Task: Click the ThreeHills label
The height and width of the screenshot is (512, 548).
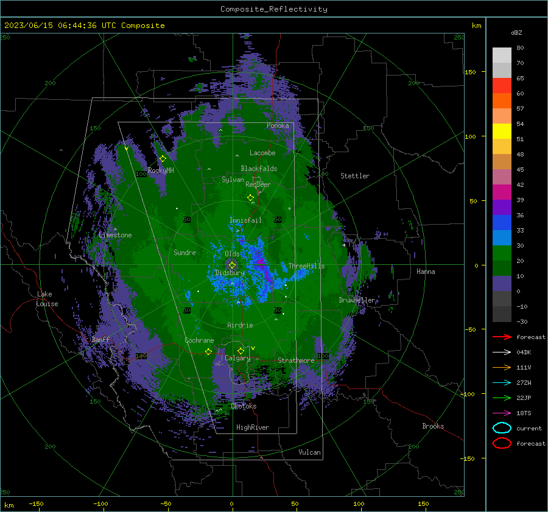Action: coord(306,266)
